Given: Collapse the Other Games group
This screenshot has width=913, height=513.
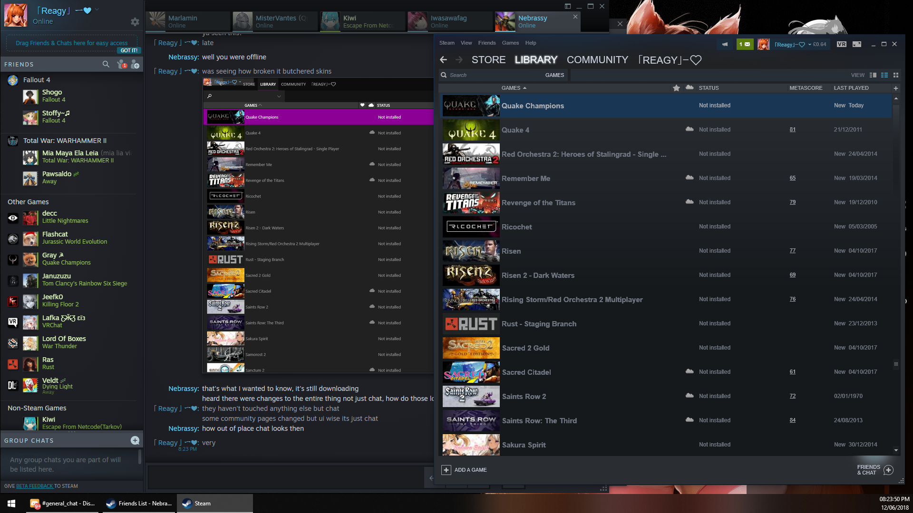Looking at the screenshot, I should tap(28, 202).
